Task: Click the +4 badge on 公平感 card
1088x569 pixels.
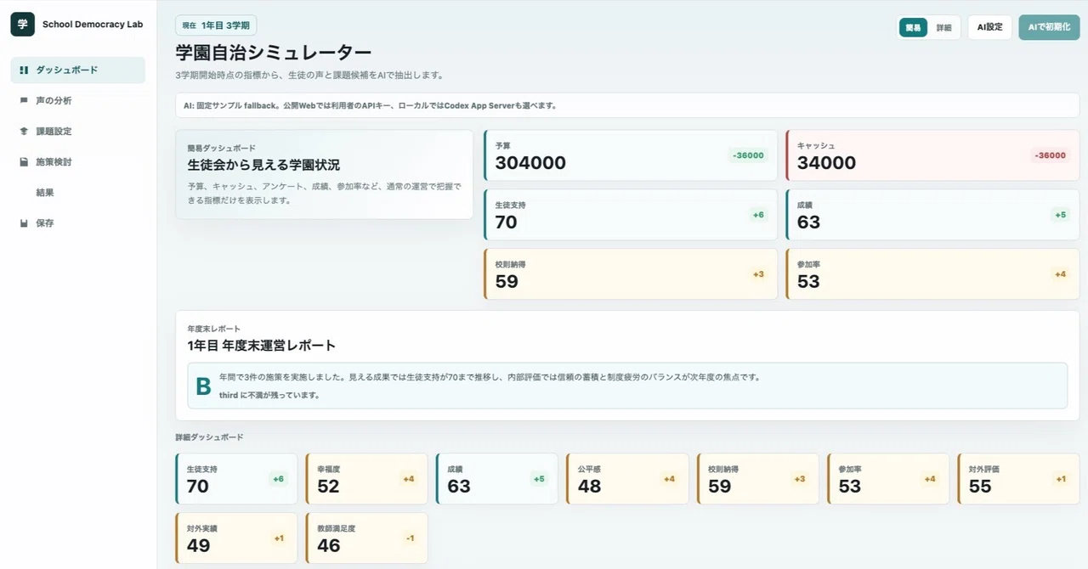Action: tap(670, 479)
